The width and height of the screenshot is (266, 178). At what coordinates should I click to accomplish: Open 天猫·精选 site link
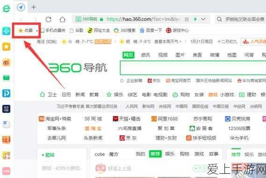[x=127, y=119]
